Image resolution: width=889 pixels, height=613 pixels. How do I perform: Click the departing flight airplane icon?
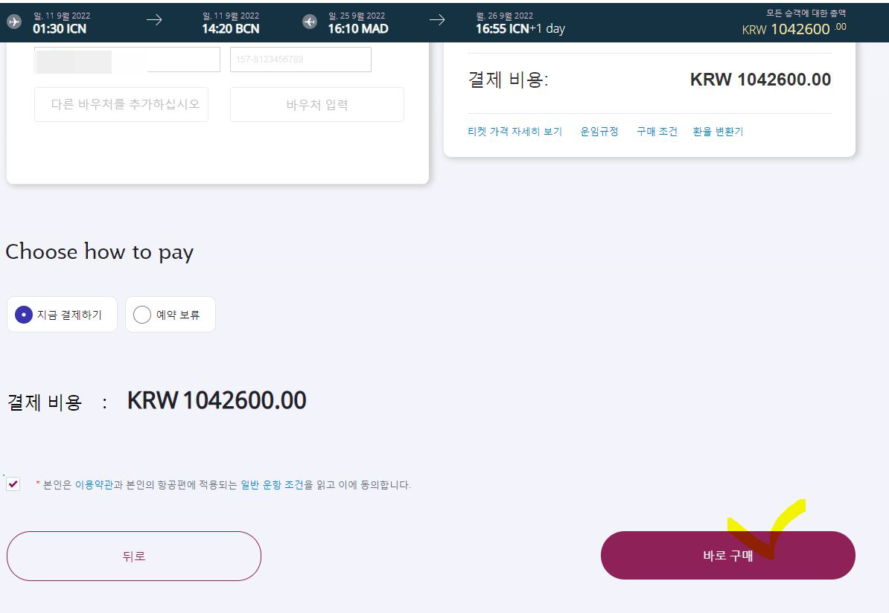coord(14,22)
